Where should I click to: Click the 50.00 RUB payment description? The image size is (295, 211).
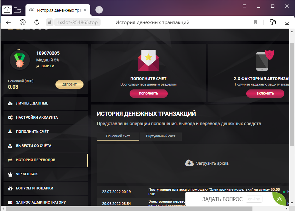214,192
